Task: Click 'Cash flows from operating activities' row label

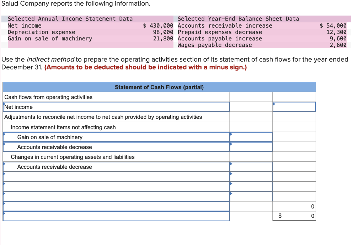Action: [x=48, y=97]
